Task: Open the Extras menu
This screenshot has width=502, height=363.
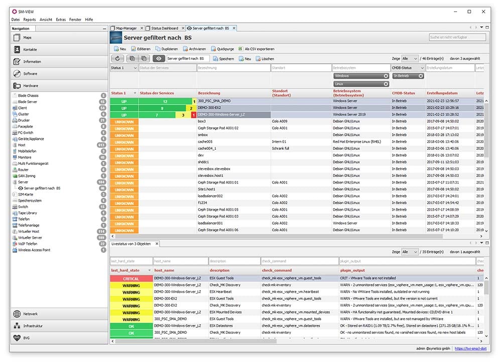Action: tap(61, 20)
